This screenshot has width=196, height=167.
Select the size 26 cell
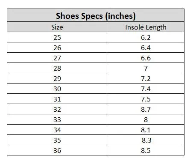57,48
